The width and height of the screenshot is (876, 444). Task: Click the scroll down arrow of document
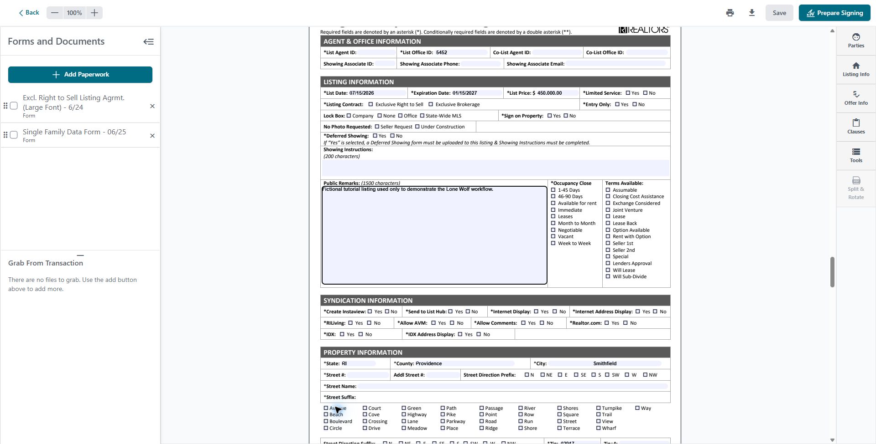pos(832,440)
